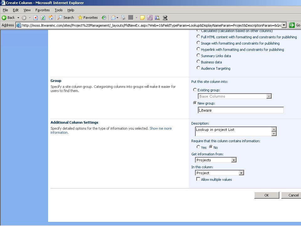Image resolution: width=301 pixels, height=226 pixels.
Task: Click the gray square Edit icon
Action: coord(131,18)
